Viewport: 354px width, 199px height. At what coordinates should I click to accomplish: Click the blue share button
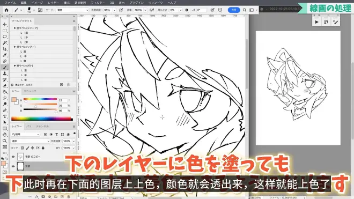(234, 10)
